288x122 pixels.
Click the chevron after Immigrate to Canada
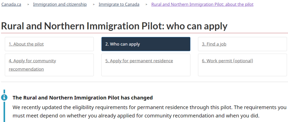pos(146,5)
